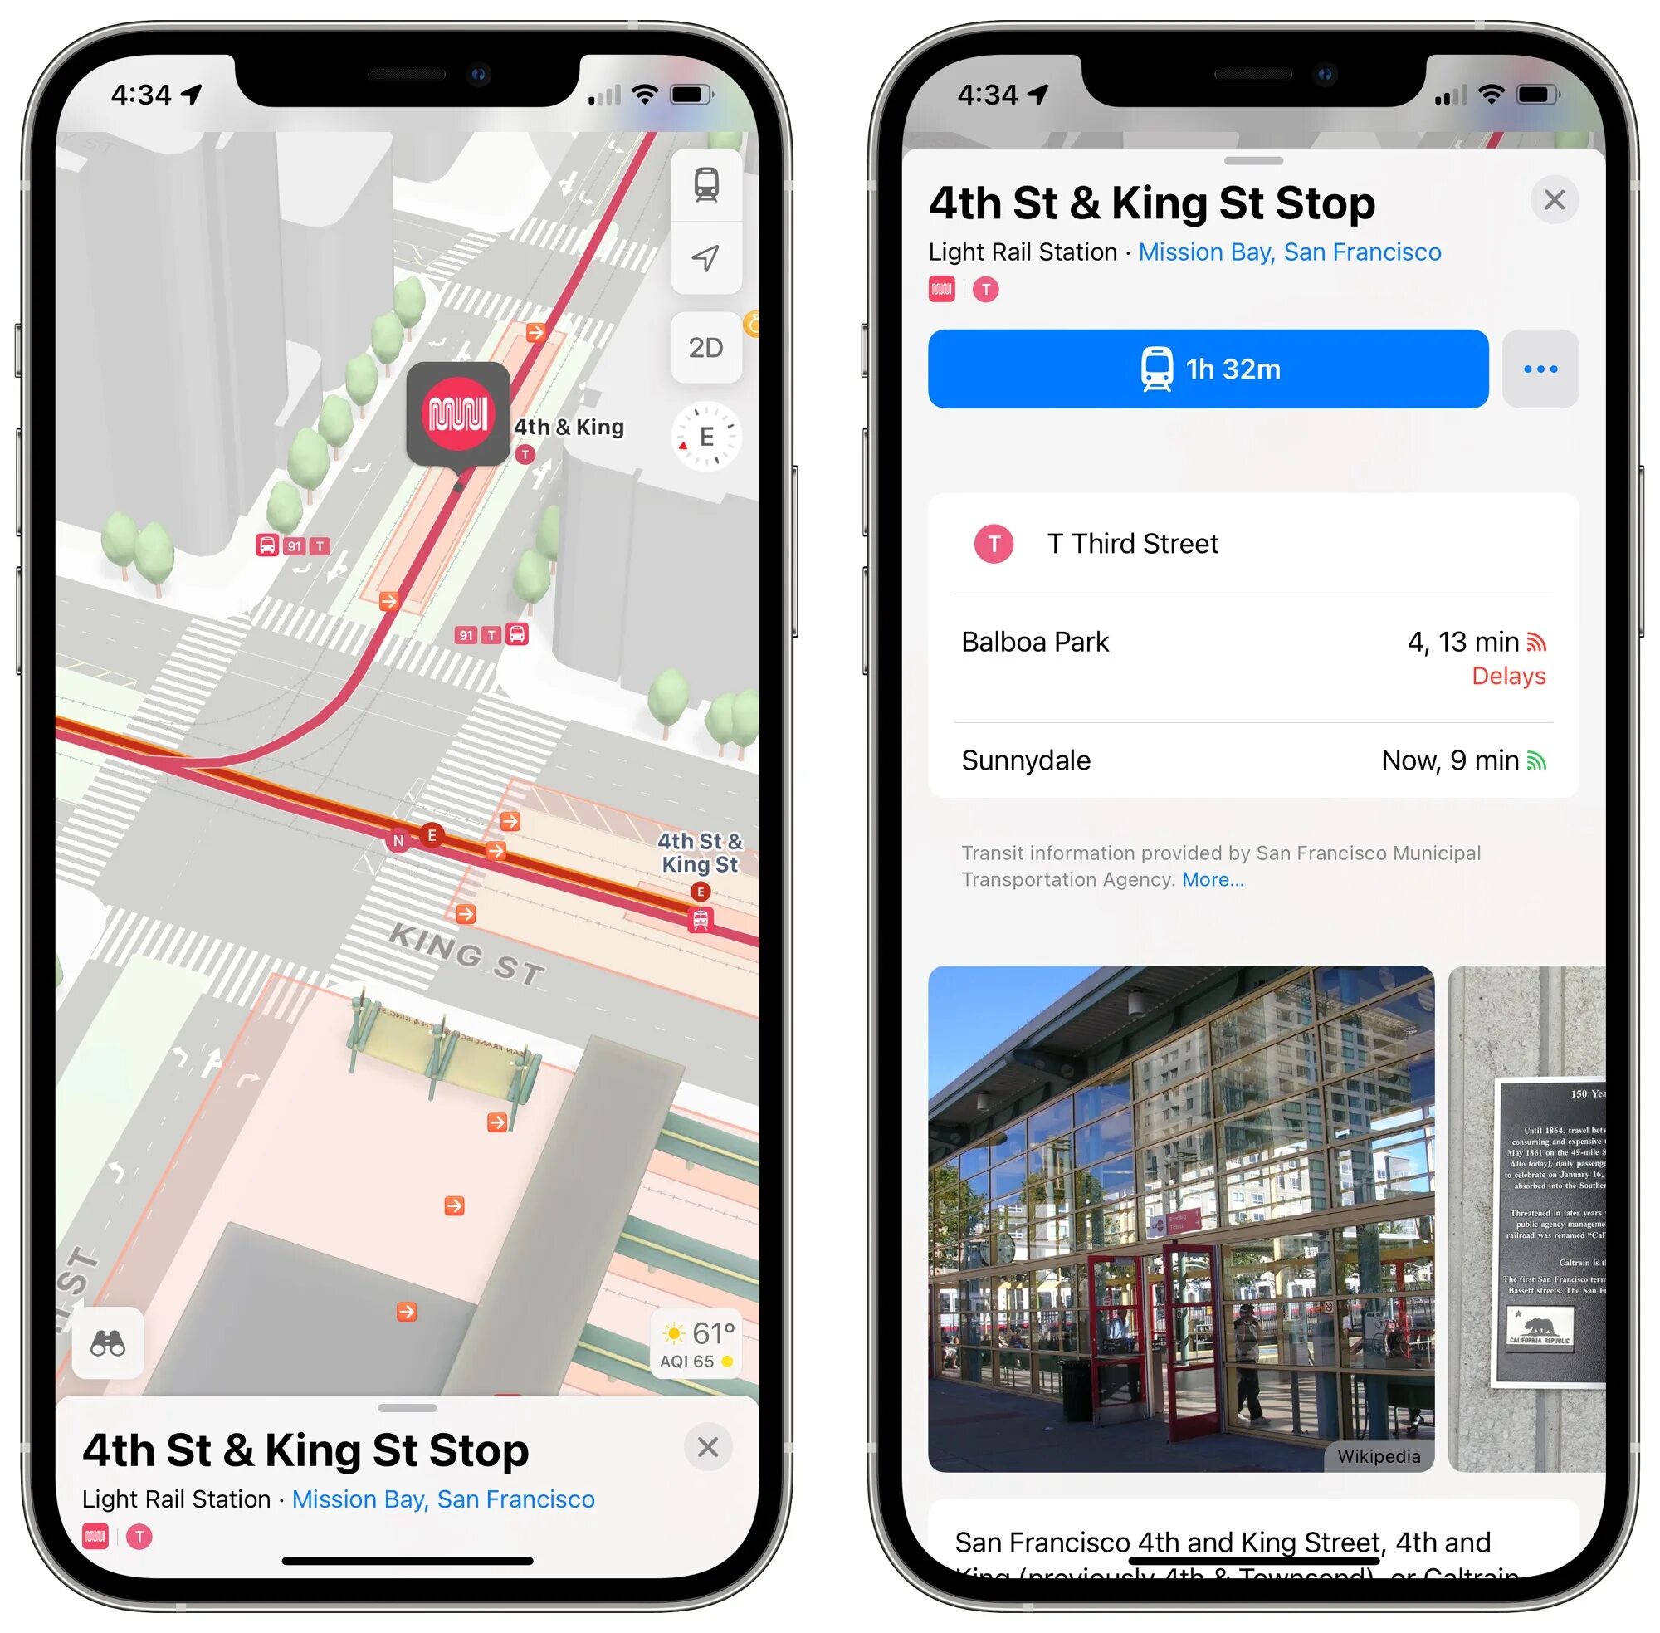Viewport: 1660px width, 1633px height.
Task: Dismiss the station details panel
Action: coord(1555,198)
